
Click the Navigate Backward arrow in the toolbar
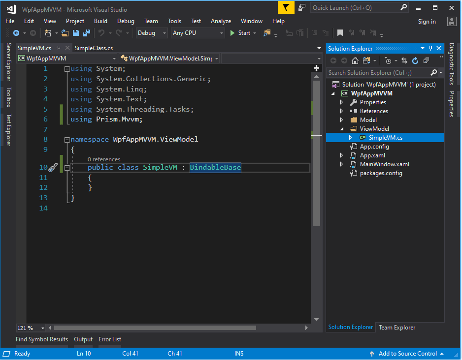(x=16, y=33)
